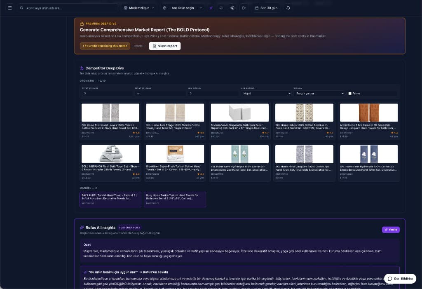The width and height of the screenshot is (422, 289).
Task: Open the Madamelique store dropdown
Action: (x=139, y=8)
